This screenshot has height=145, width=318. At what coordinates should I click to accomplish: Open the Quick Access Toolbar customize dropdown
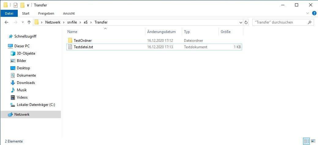tap(28, 5)
